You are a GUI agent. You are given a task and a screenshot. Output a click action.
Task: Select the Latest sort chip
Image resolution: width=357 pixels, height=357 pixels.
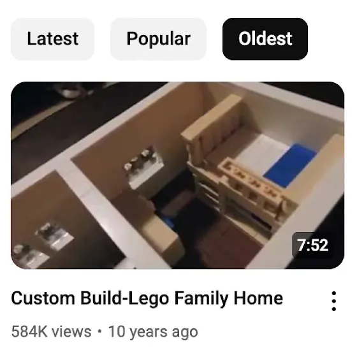point(52,39)
